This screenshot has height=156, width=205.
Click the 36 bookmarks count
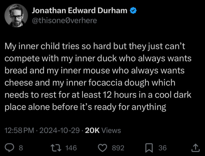[163, 148]
